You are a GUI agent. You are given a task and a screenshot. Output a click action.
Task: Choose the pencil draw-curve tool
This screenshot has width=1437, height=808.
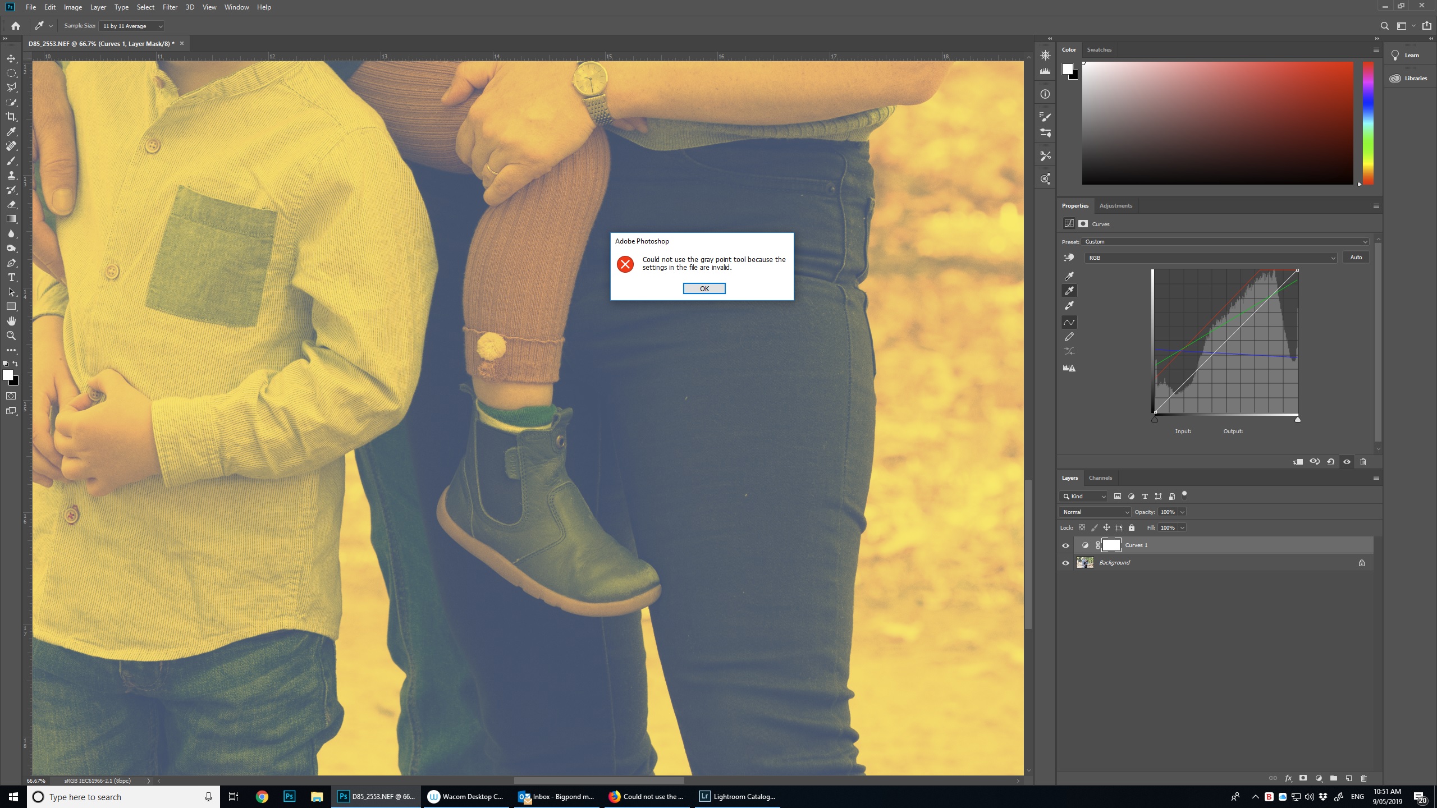(x=1069, y=337)
